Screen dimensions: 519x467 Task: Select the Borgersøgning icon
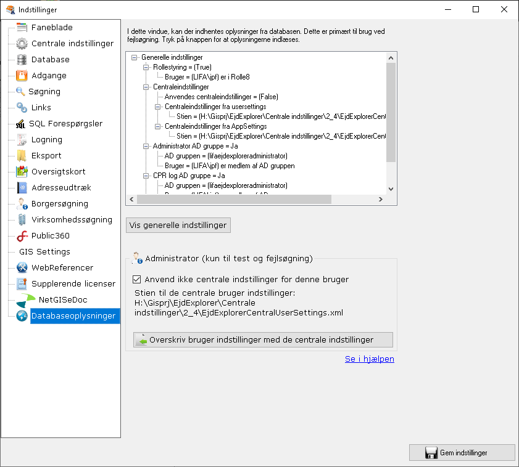(20, 203)
